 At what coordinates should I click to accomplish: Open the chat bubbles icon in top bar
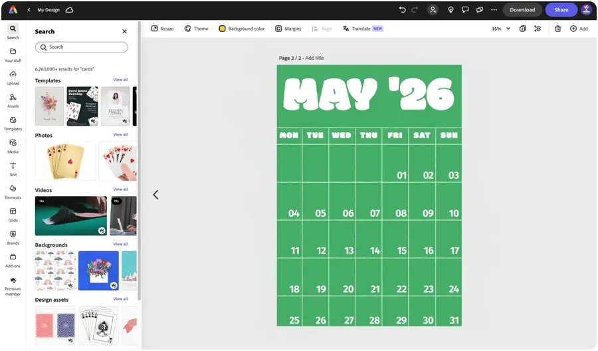pos(480,10)
